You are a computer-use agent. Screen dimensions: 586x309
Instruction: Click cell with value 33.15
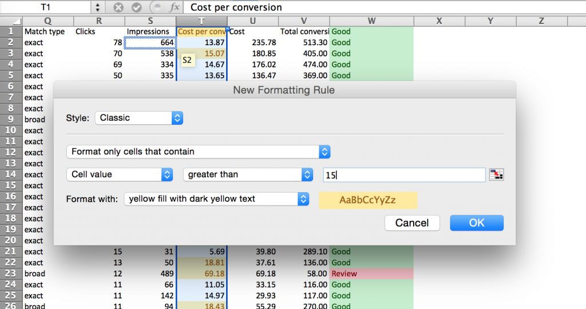[x=253, y=285]
